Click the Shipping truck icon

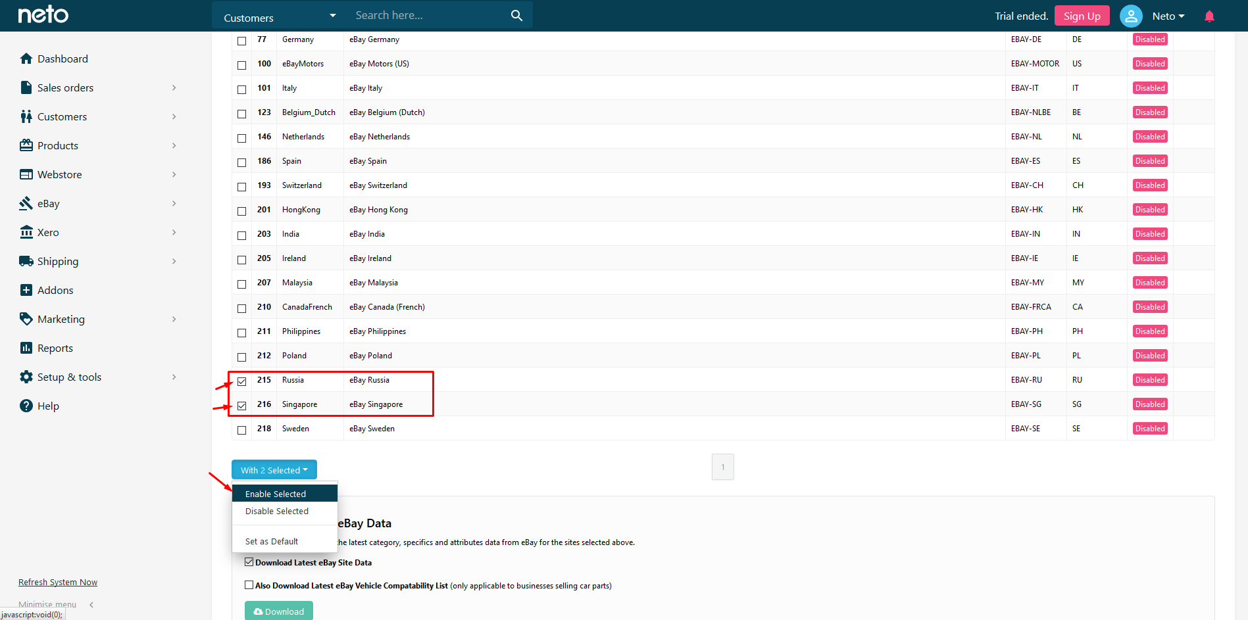(26, 261)
